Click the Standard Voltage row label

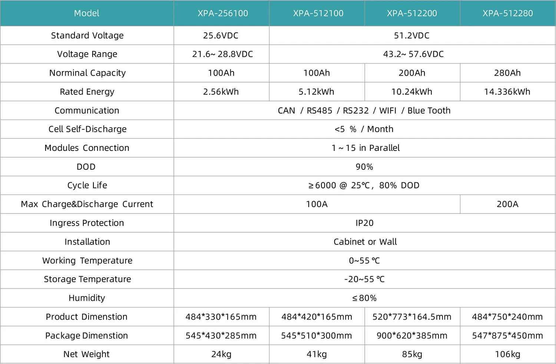point(87,36)
